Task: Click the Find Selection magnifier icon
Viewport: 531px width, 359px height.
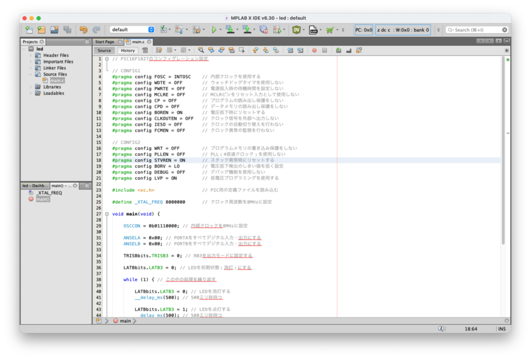Action: [201, 50]
